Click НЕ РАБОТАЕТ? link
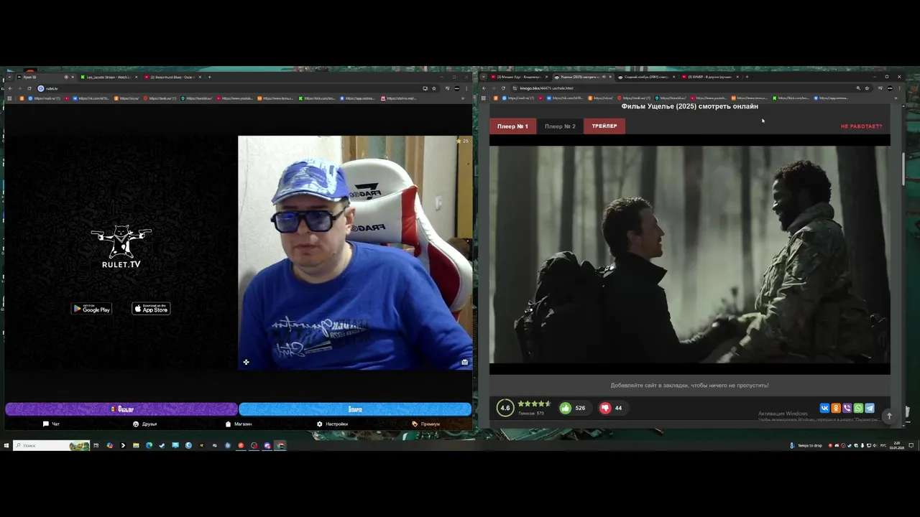 (x=861, y=126)
